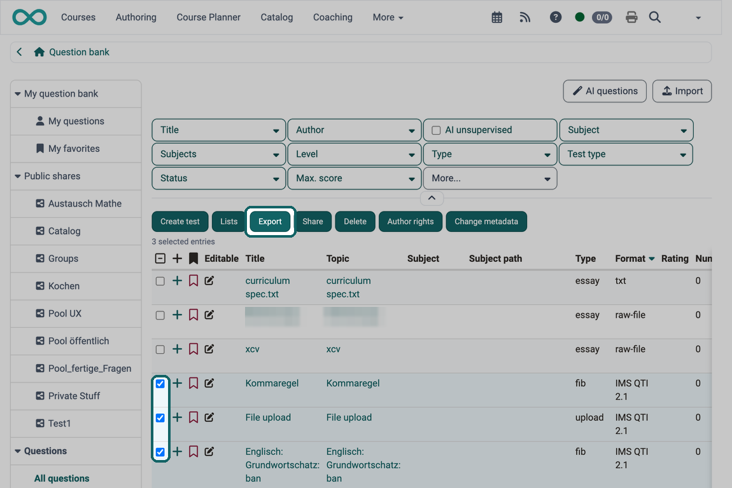This screenshot has width=732, height=488.
Task: Open the More... filter dropdown
Action: [490, 179]
